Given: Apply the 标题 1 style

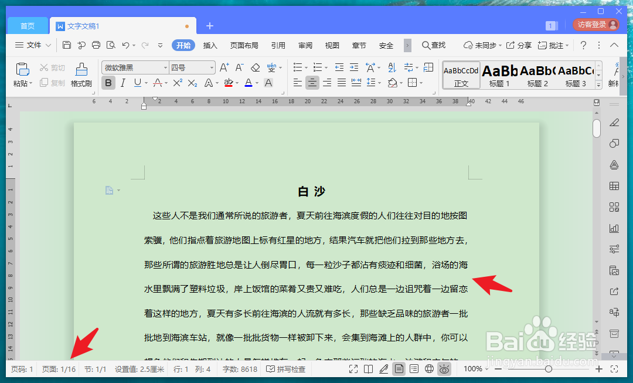Looking at the screenshot, I should [x=499, y=75].
